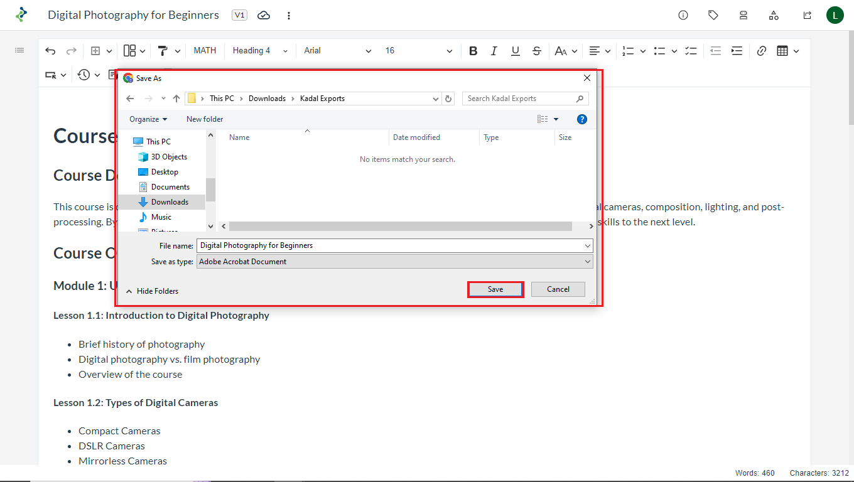Cancel the Save As dialog

[558, 289]
